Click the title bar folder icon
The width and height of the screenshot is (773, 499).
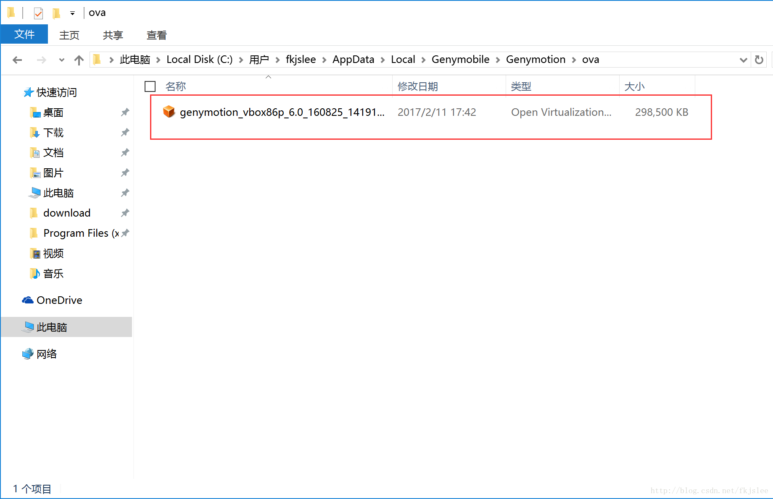11,13
